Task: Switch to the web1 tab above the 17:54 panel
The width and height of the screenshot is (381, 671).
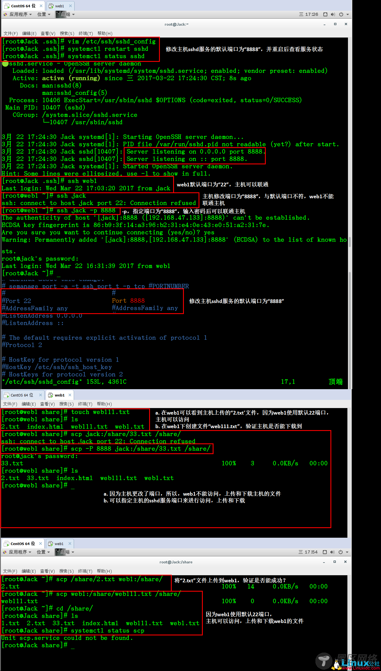Action: tap(60, 544)
